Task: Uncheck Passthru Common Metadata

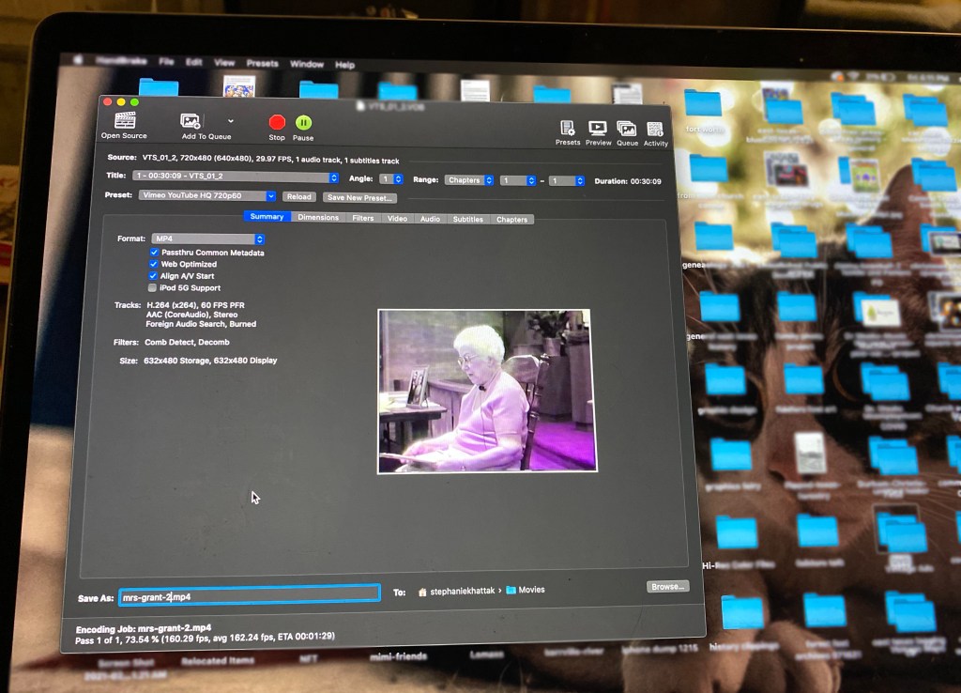Action: (154, 253)
